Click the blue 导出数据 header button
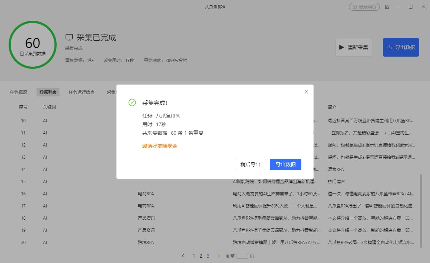Viewport: 430px width, 263px height. [401, 47]
